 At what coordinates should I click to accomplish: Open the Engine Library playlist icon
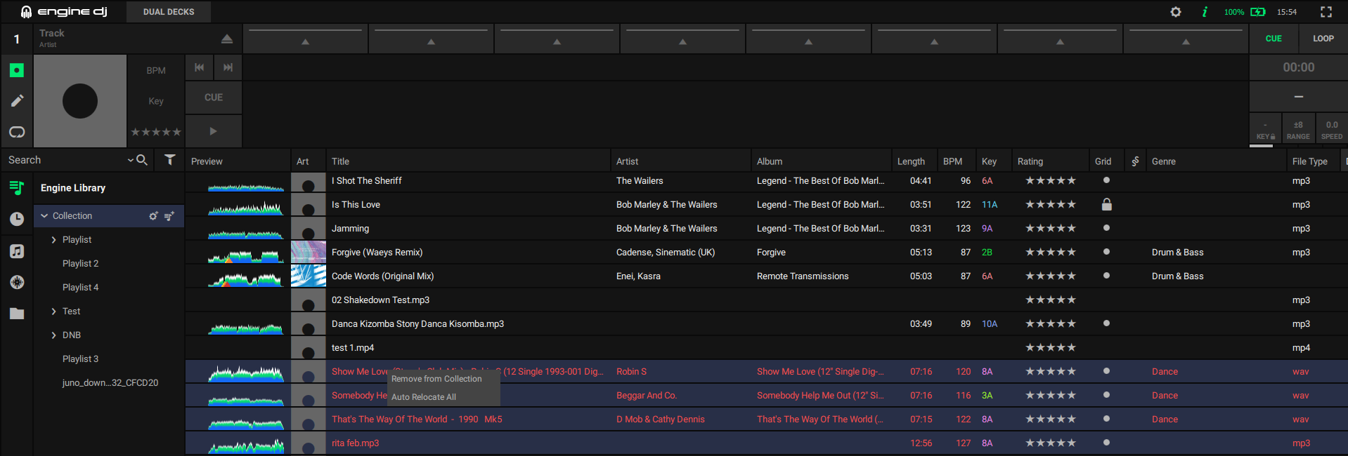tap(17, 187)
